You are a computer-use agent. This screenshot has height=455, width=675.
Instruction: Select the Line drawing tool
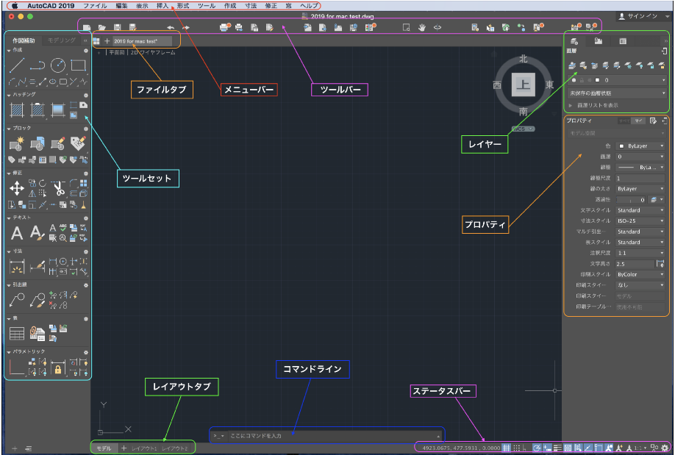click(x=17, y=65)
